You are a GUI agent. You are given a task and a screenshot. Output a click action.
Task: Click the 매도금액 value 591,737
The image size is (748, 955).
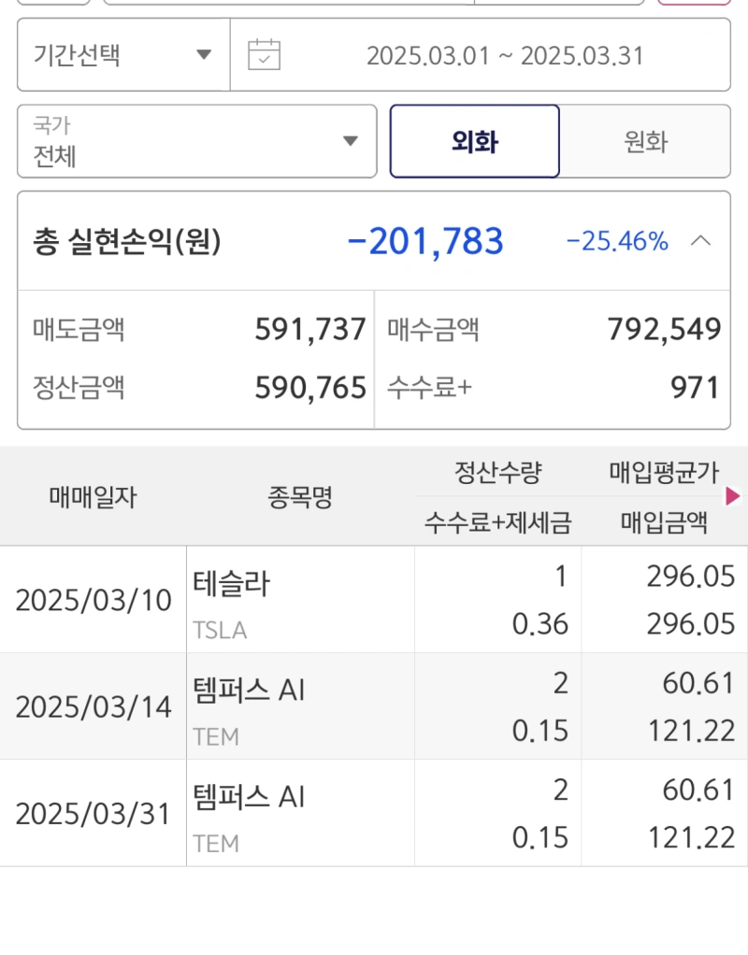click(x=310, y=330)
